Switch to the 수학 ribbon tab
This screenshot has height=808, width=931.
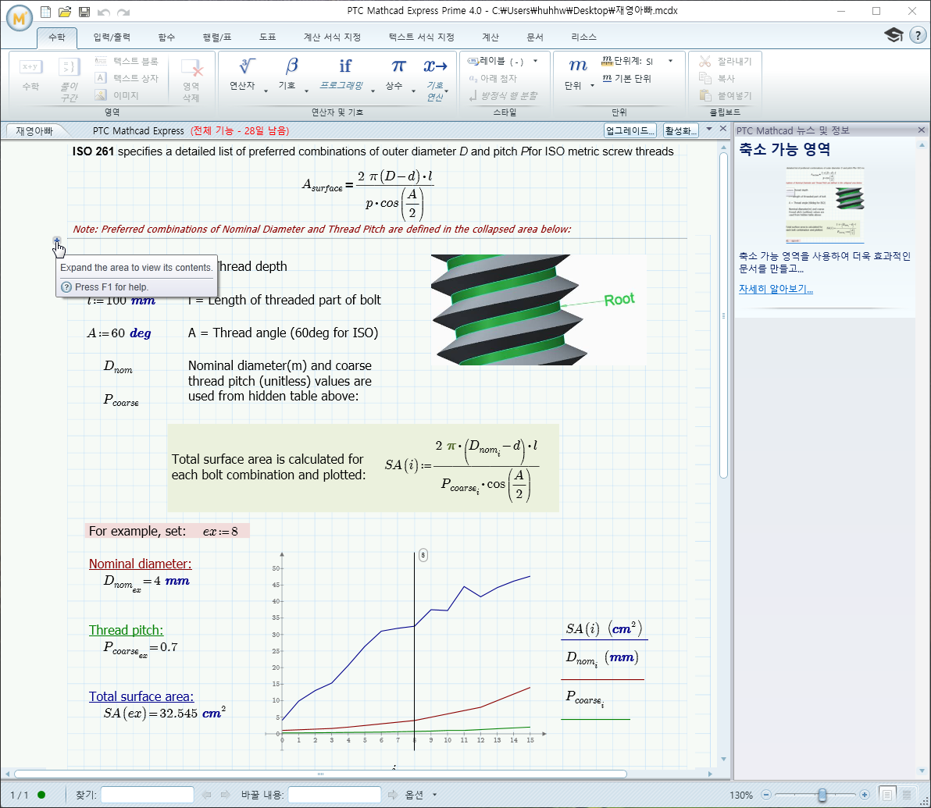click(57, 37)
